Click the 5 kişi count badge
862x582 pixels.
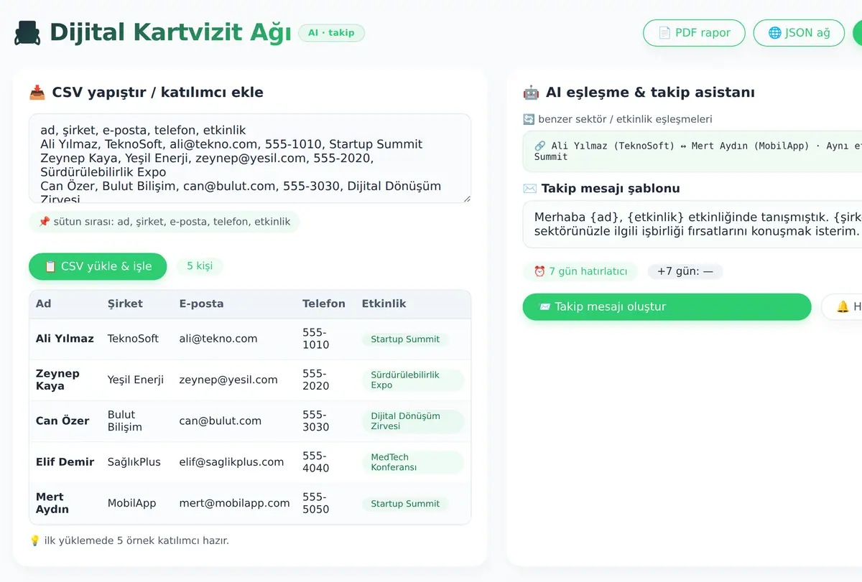coord(200,266)
